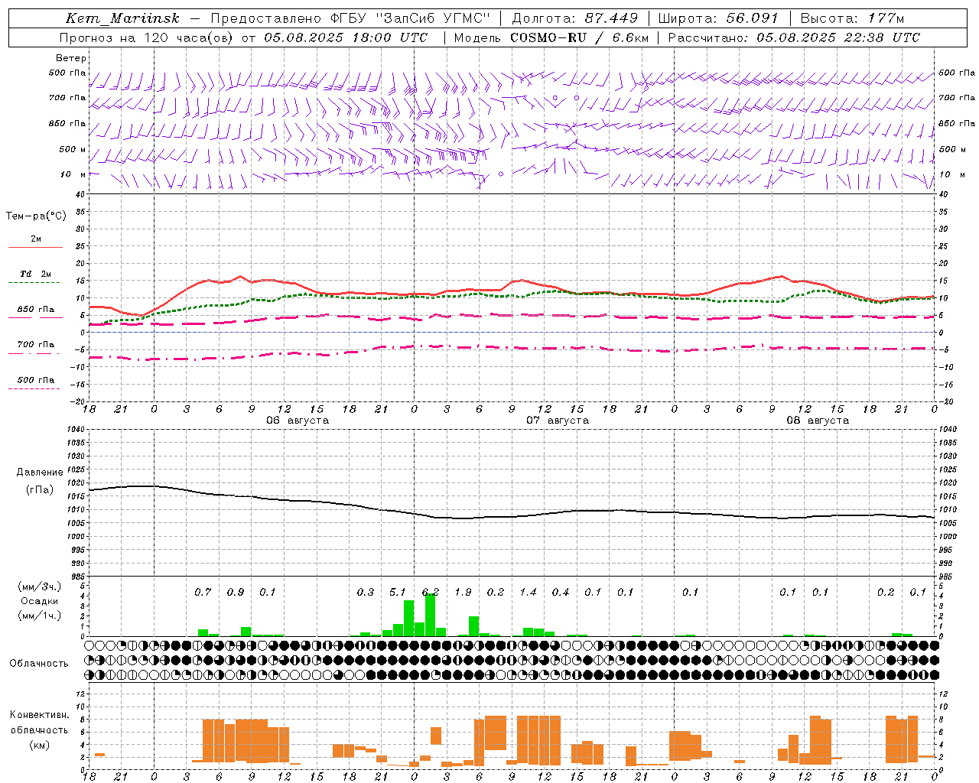Select the (мм/3ч.) unit label

click(x=40, y=586)
